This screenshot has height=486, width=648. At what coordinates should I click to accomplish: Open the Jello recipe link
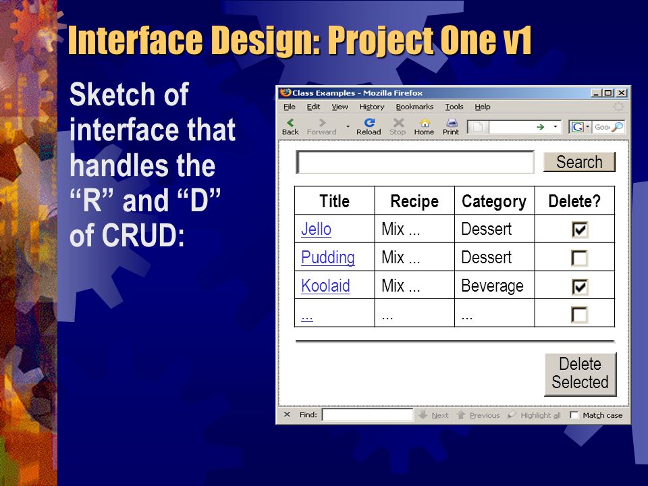click(316, 229)
